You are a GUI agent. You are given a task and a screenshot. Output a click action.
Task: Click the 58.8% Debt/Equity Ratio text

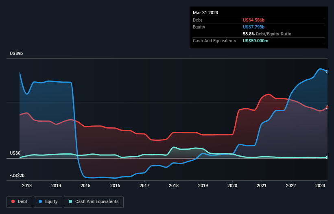(267, 34)
